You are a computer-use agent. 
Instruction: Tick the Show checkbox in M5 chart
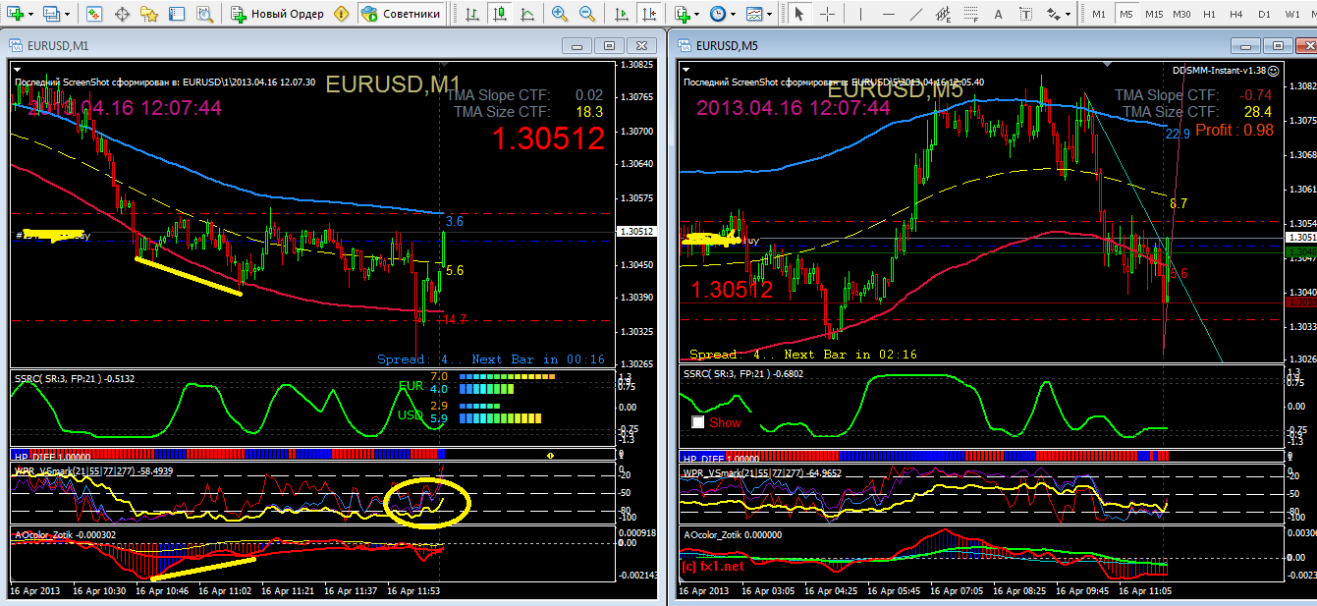[x=698, y=422]
